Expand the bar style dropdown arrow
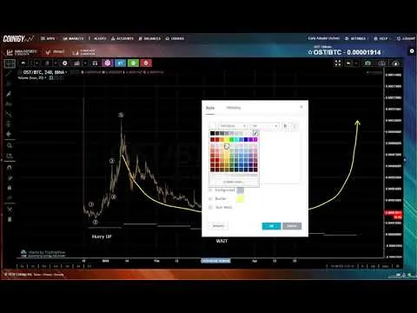This screenshot has width=417, height=313. pos(56,63)
